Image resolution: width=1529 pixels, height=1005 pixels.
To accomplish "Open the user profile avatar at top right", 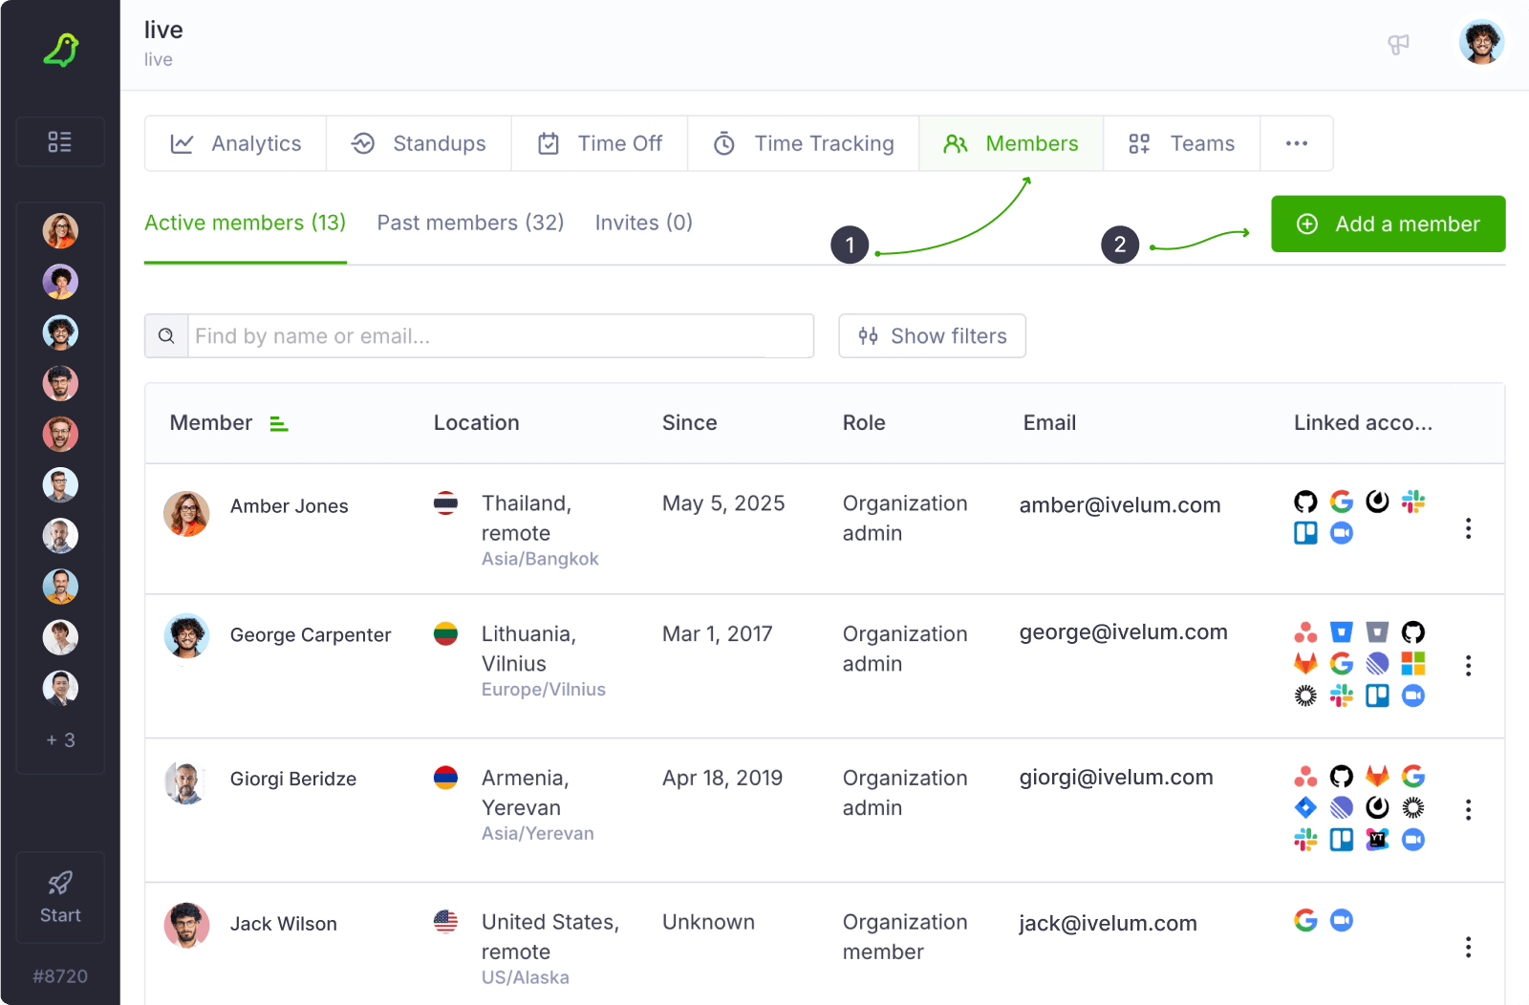I will pos(1480,43).
